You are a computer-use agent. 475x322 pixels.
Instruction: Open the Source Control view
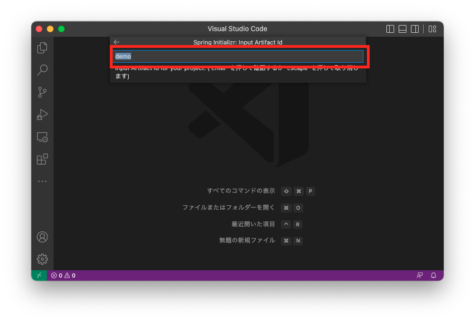click(42, 92)
